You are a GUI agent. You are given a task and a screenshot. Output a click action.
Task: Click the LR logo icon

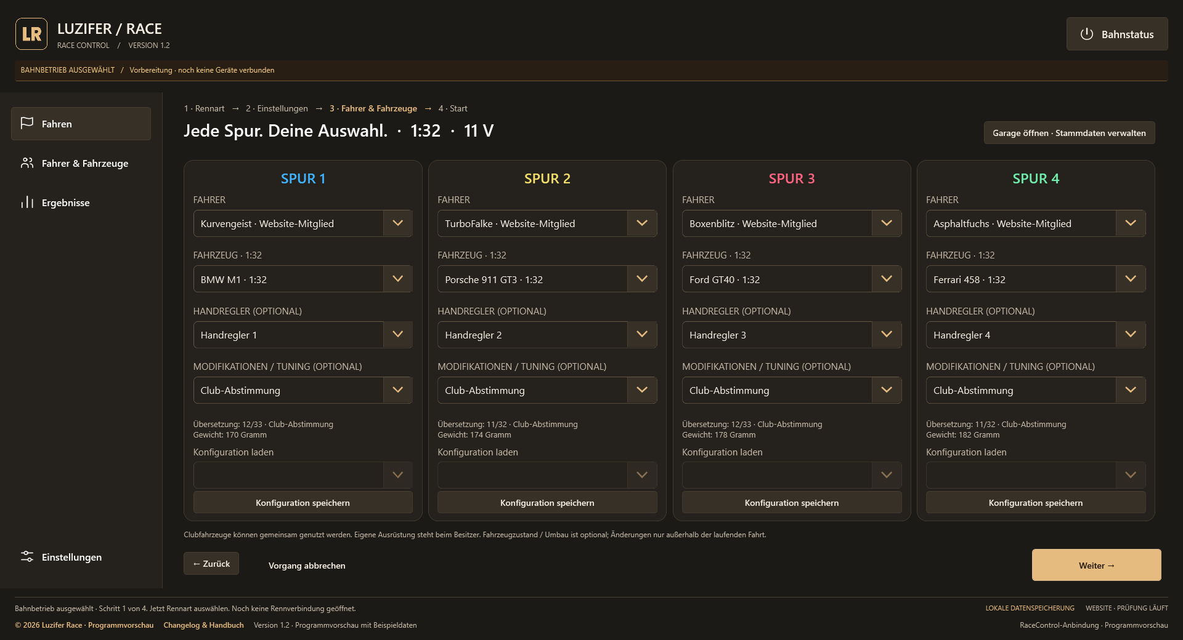point(31,34)
